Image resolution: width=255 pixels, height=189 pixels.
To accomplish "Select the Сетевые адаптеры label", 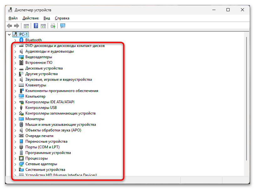I will 41,164.
